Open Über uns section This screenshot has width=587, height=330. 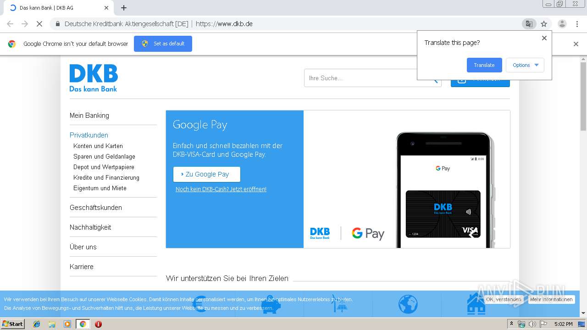coord(83,247)
